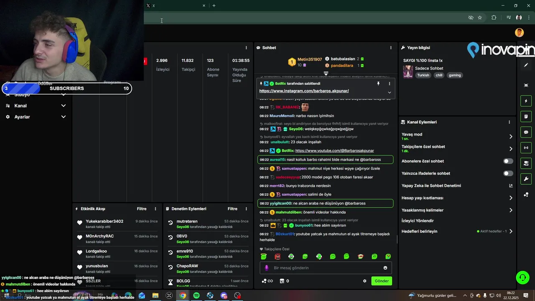Click Gönder to send message

pyautogui.click(x=382, y=281)
